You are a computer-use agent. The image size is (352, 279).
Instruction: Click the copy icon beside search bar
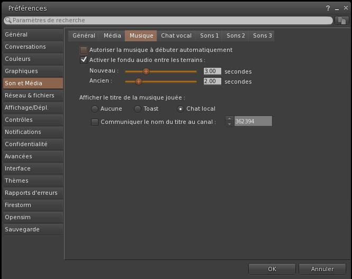[342, 20]
